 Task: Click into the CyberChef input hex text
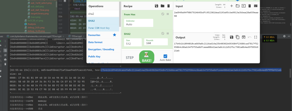tap(217, 14)
